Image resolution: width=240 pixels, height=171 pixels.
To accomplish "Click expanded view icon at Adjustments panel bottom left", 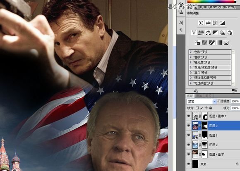I will click(196, 91).
